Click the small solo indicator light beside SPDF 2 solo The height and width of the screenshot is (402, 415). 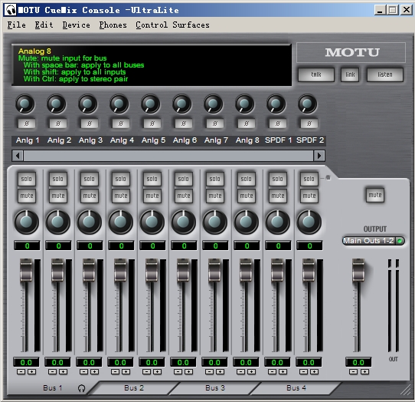(328, 178)
